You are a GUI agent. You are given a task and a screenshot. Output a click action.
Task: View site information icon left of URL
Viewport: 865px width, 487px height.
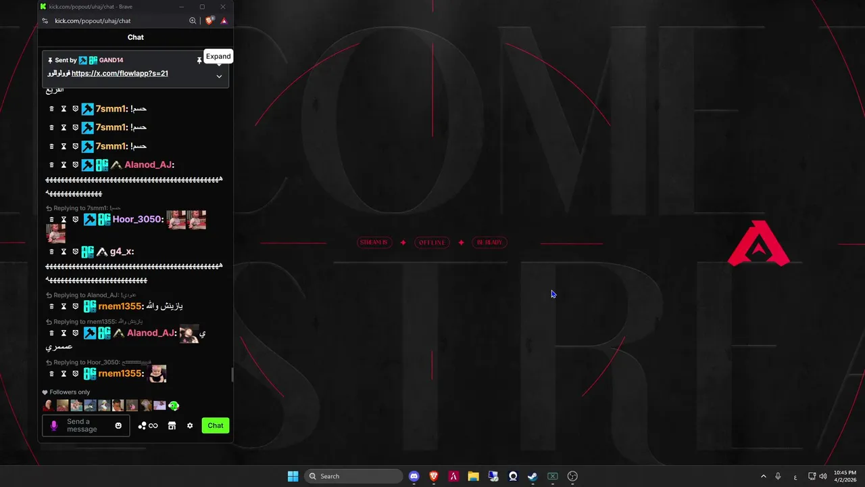45,21
